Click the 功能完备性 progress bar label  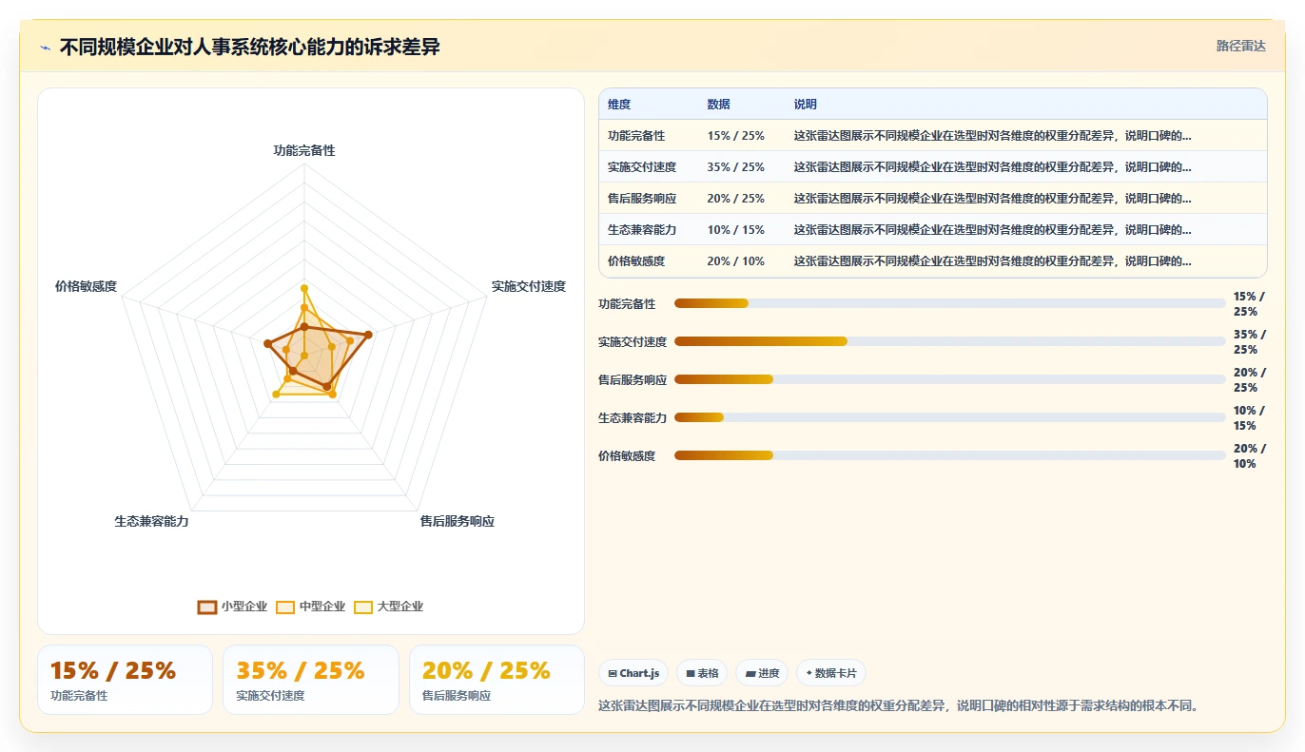627,304
